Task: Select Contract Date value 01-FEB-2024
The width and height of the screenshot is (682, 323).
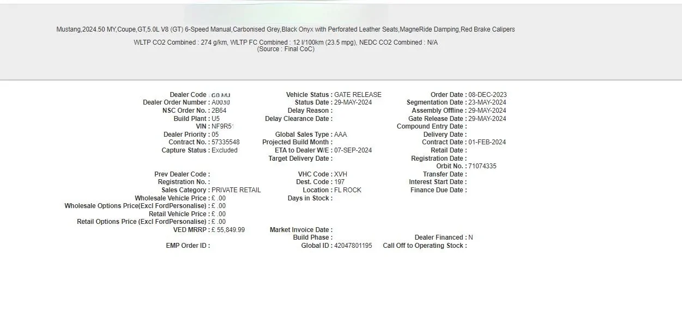Action: coord(487,142)
